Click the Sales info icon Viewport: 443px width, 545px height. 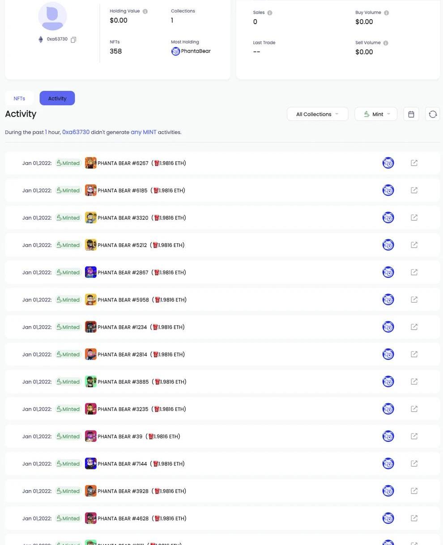(270, 13)
